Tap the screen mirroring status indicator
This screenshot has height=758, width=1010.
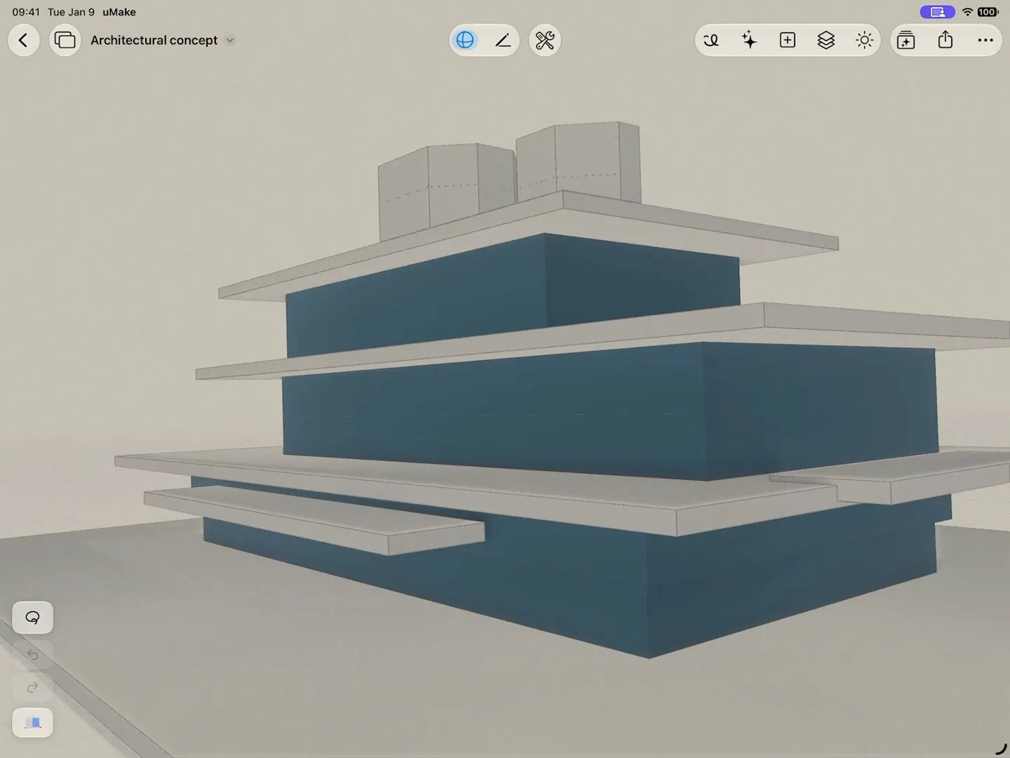point(937,12)
